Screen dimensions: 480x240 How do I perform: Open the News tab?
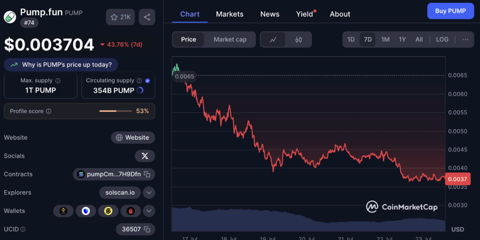[270, 14]
